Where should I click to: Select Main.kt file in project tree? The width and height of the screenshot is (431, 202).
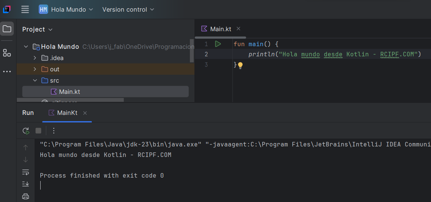[69, 92]
